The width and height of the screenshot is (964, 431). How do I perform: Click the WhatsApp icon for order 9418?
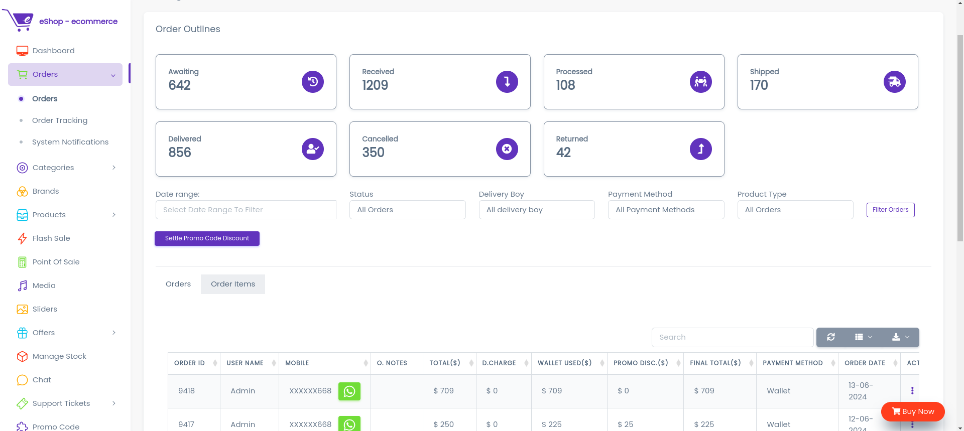click(349, 391)
